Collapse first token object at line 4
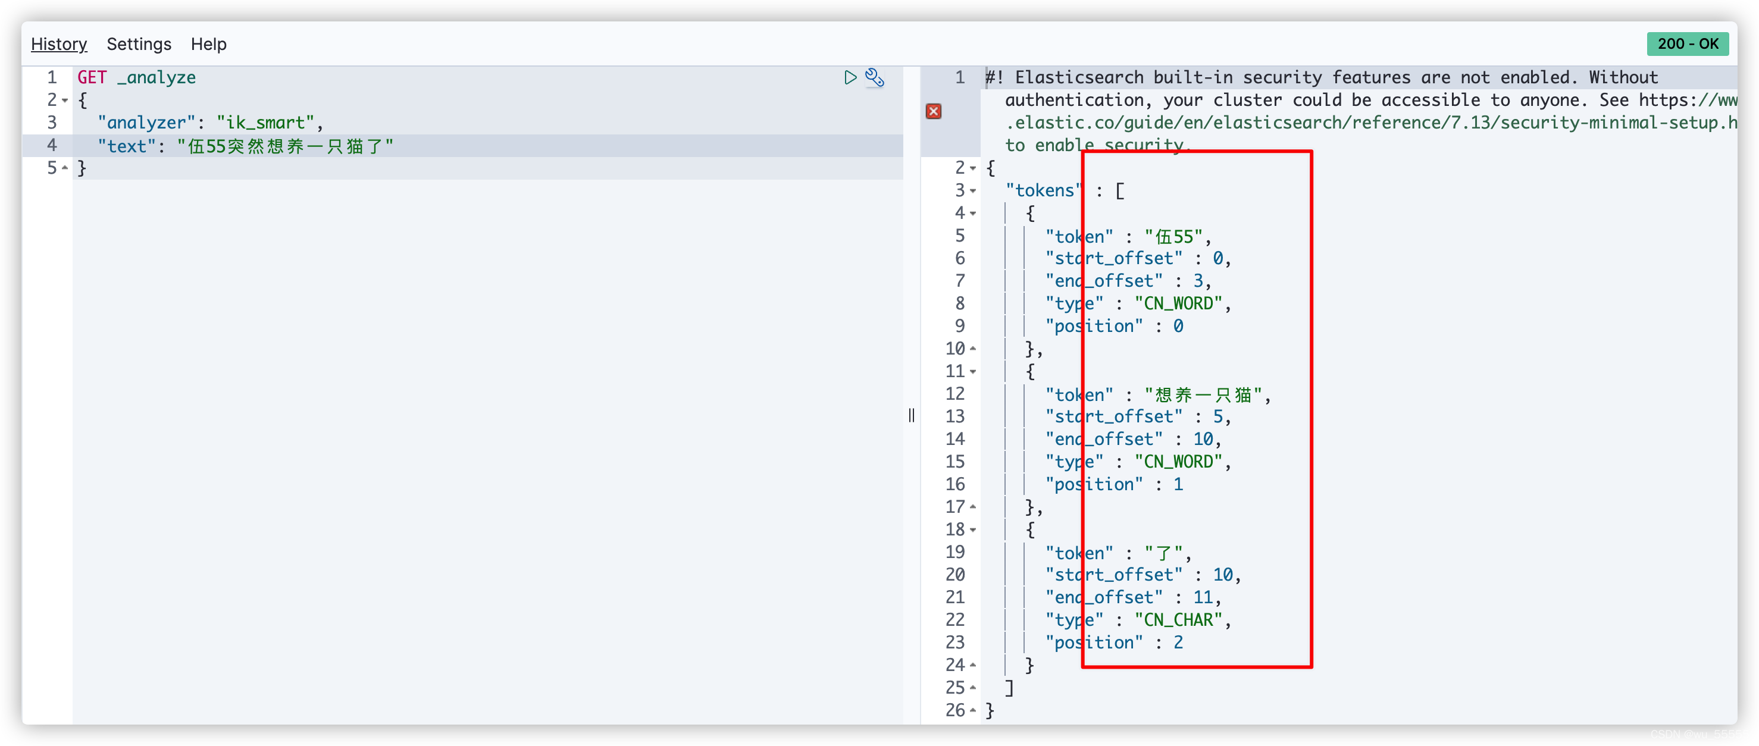The width and height of the screenshot is (1759, 746). point(973,214)
